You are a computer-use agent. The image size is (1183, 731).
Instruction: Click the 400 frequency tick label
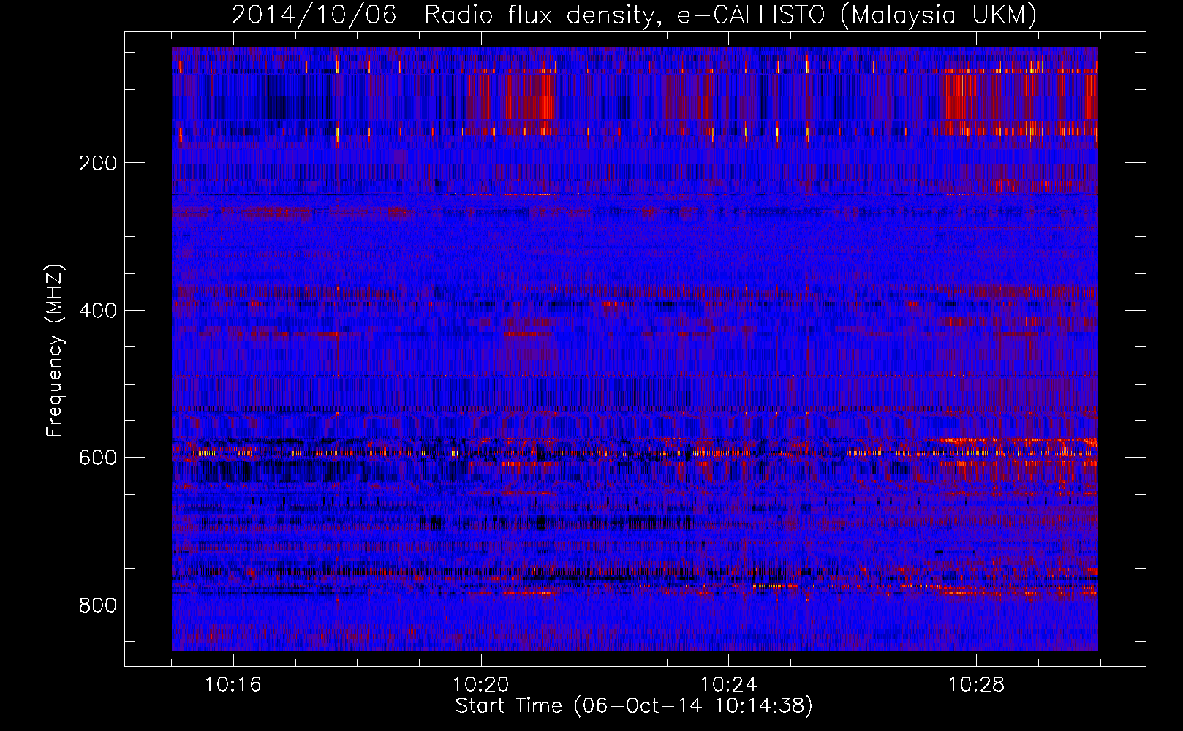pyautogui.click(x=97, y=311)
